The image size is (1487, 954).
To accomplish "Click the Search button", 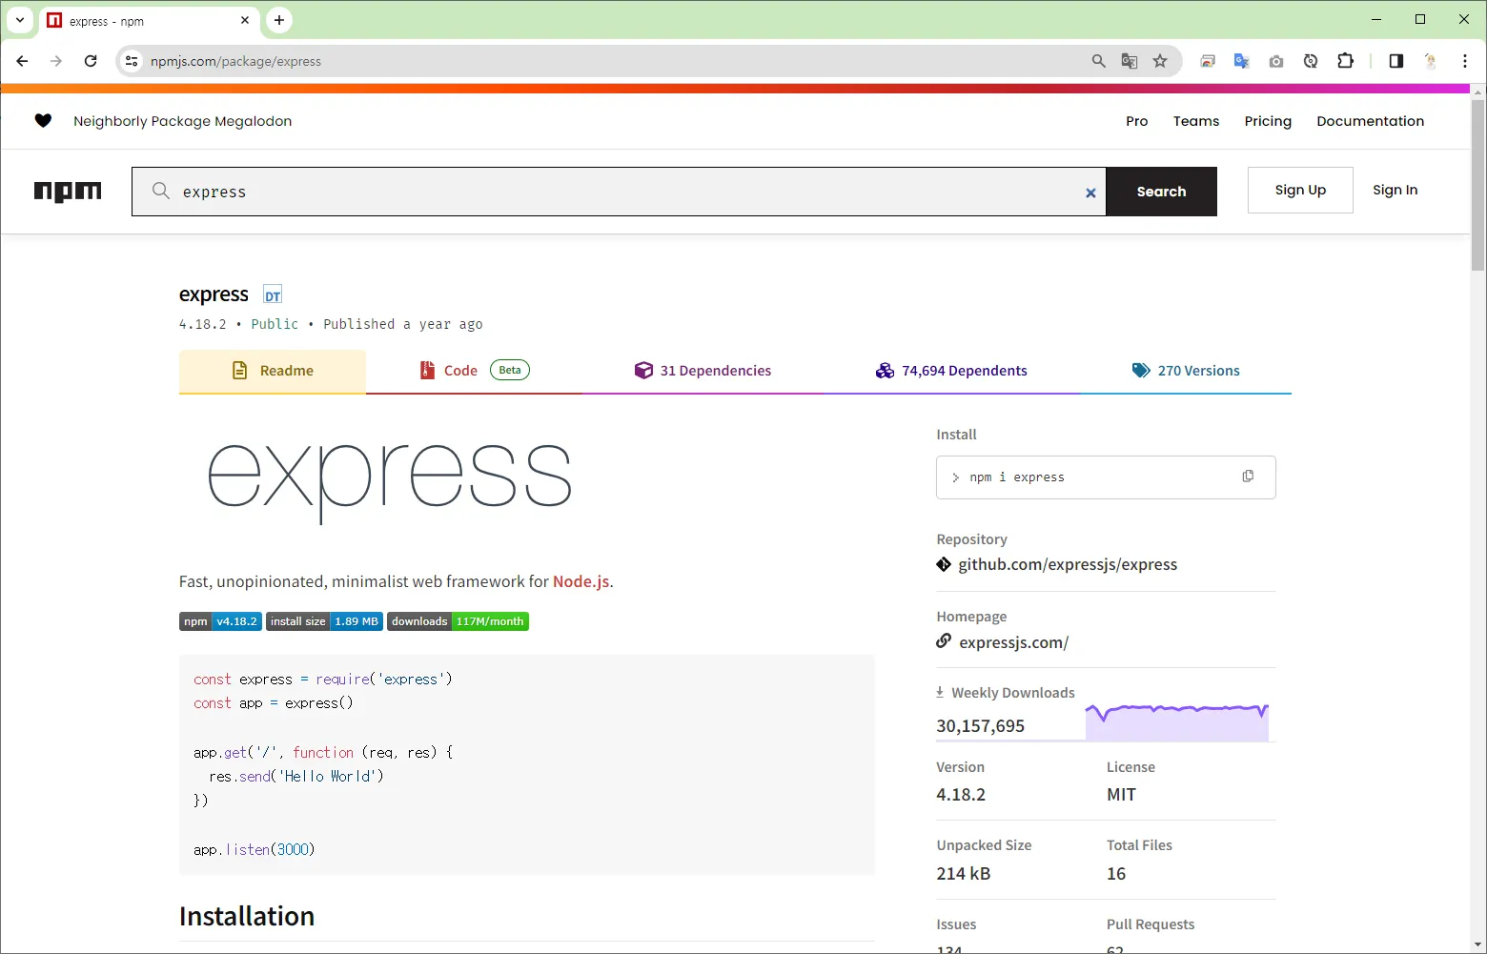I will (x=1161, y=192).
